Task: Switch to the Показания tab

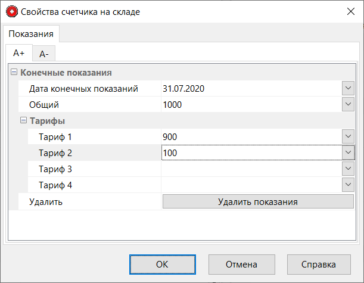Action: (x=31, y=35)
